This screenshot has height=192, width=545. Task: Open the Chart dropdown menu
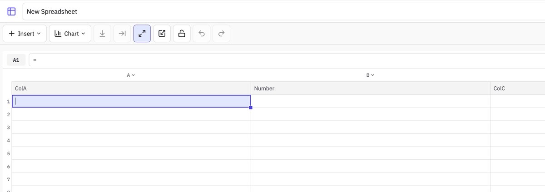tap(70, 34)
